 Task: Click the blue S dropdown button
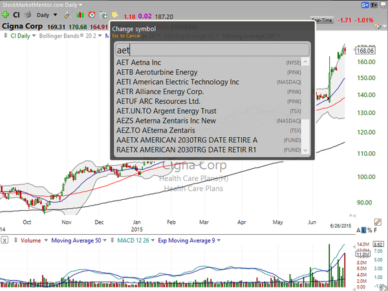tap(365, 5)
